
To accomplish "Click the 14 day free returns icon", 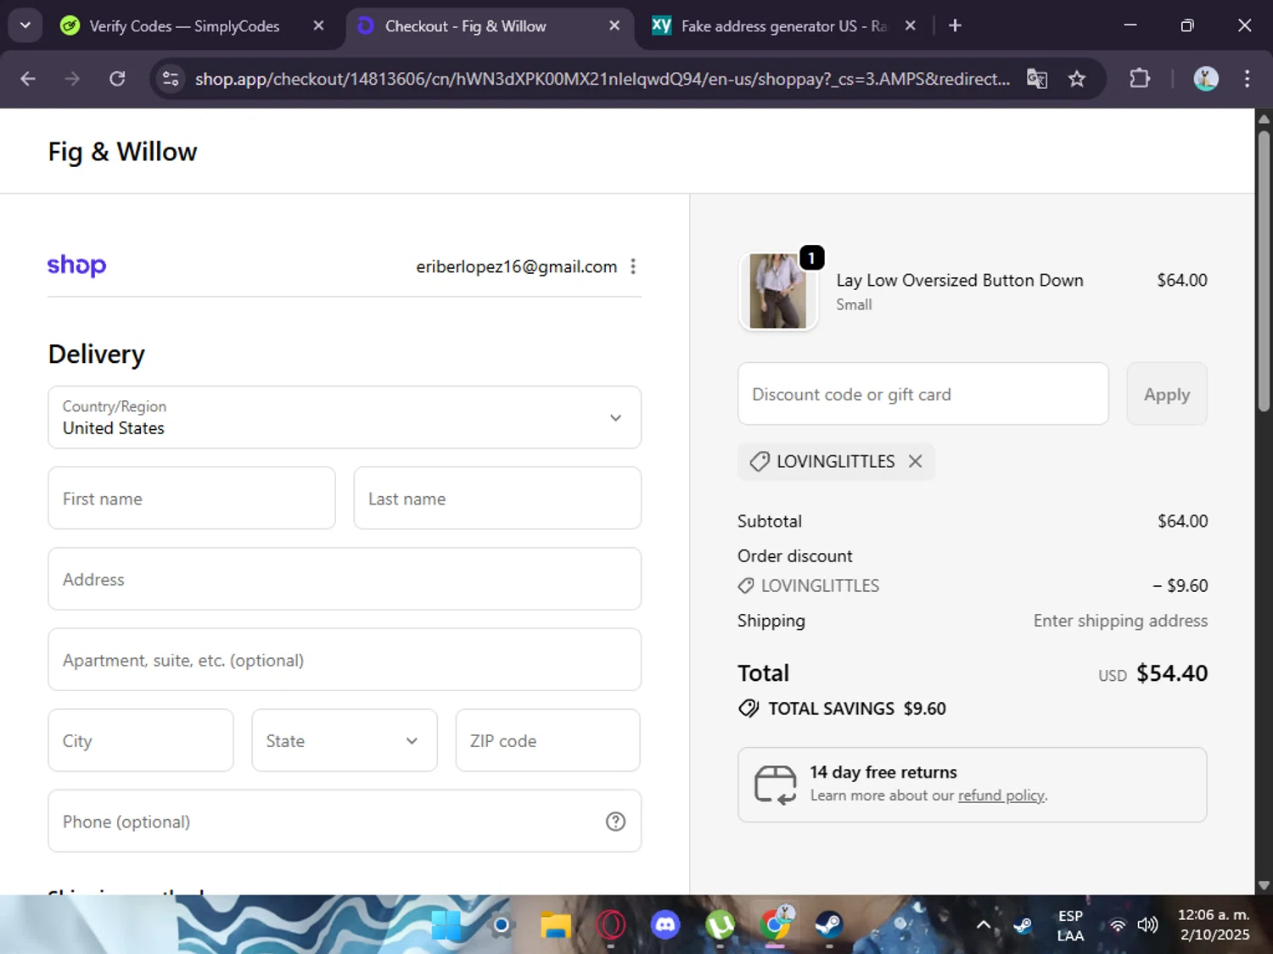I will click(x=776, y=784).
